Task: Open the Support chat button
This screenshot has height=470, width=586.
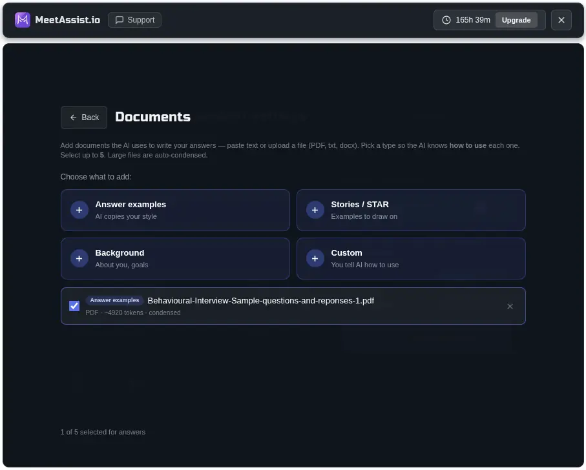Action: pos(134,20)
